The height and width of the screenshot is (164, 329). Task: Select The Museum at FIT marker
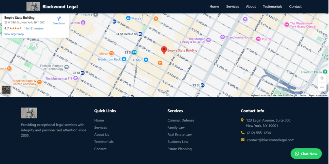[76, 78]
